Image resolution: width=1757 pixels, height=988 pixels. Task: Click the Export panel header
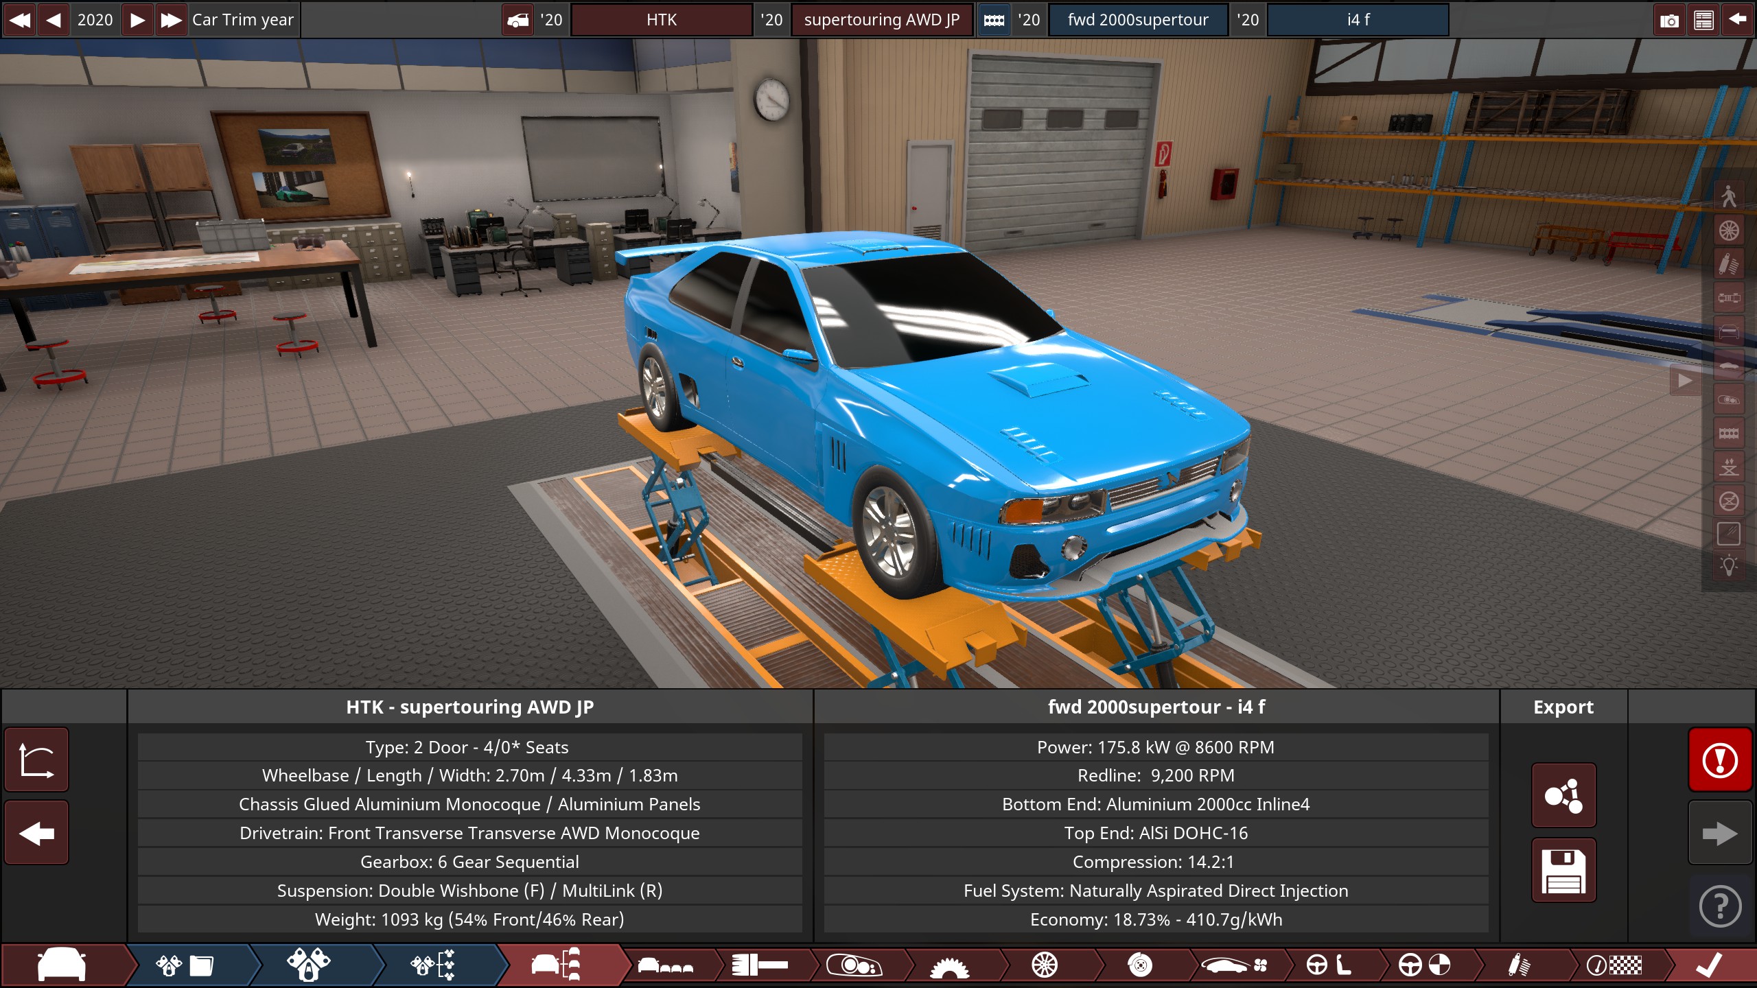click(1563, 707)
